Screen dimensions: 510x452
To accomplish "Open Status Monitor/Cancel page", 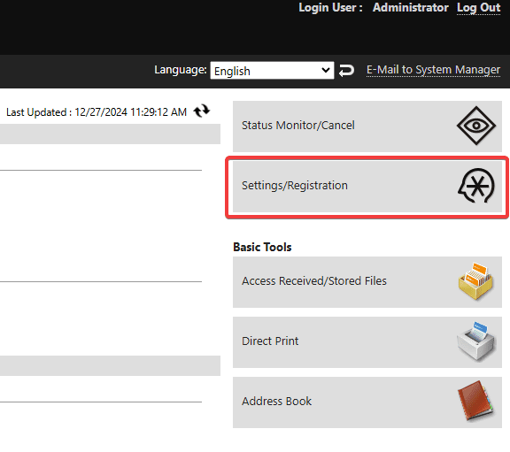I will tap(367, 126).
